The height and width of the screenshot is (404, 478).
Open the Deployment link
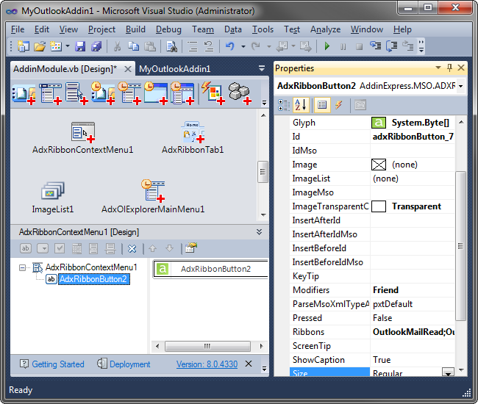(x=130, y=364)
